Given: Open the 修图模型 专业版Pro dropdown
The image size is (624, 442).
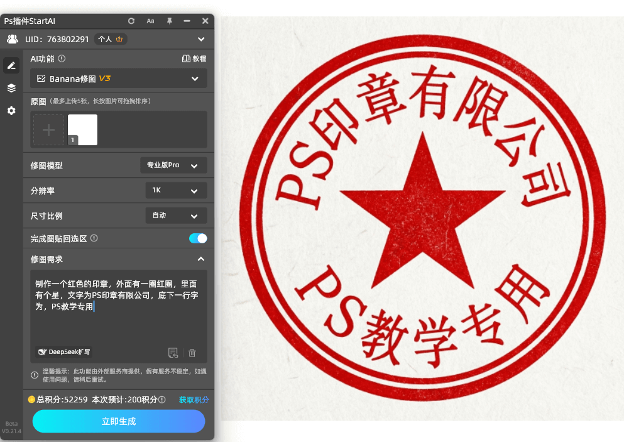Looking at the screenshot, I should [x=173, y=165].
